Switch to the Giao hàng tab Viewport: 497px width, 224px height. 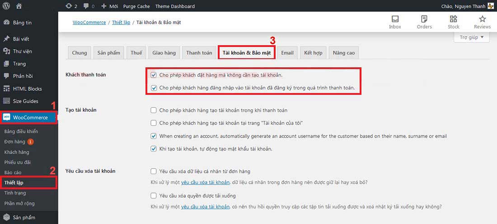coord(164,53)
